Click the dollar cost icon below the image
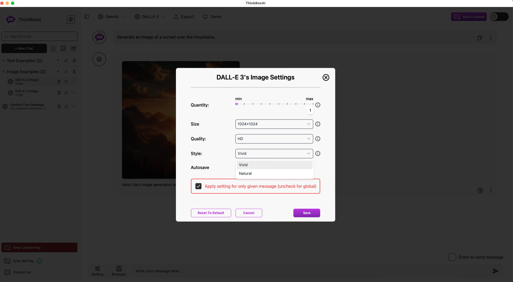 (480, 190)
